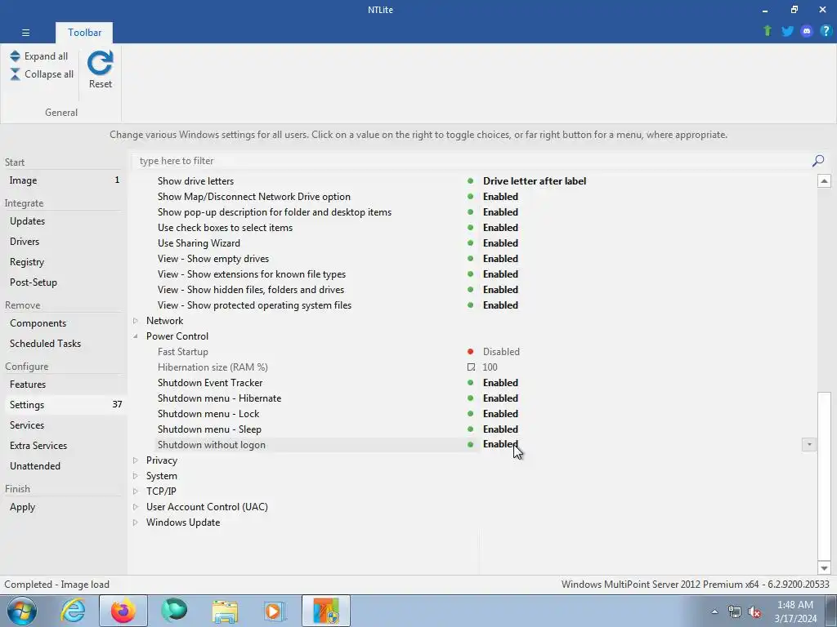Click the scrollbar up arrow
Screen dimensions: 837x627
824,181
